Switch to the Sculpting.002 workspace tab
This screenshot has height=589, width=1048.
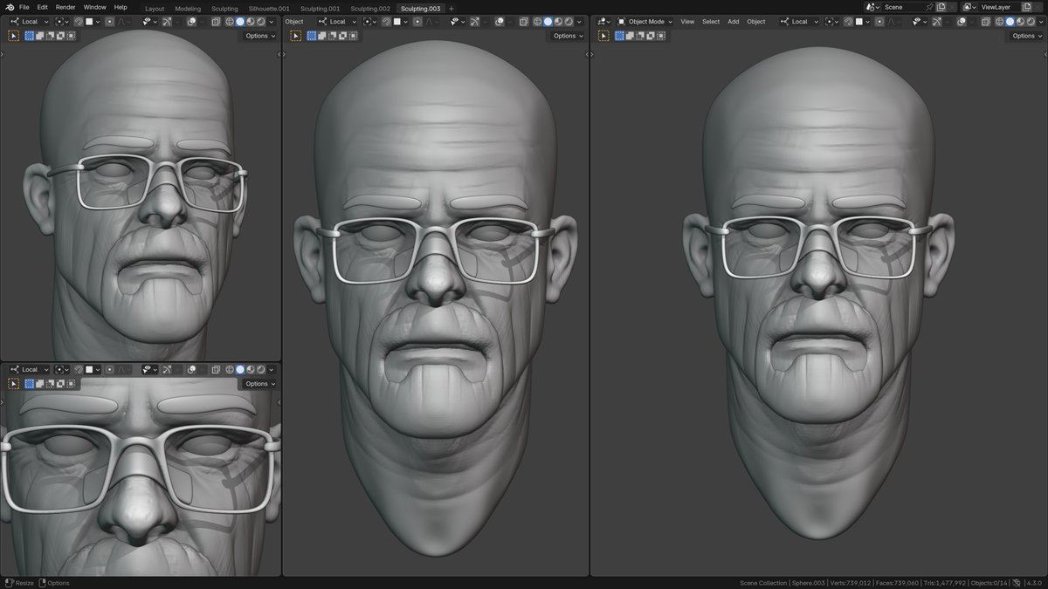(370, 9)
